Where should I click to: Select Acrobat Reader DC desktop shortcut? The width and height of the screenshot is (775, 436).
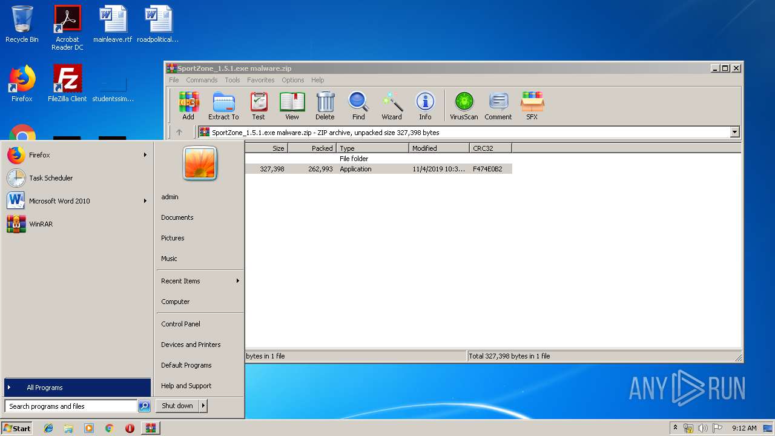(x=67, y=27)
